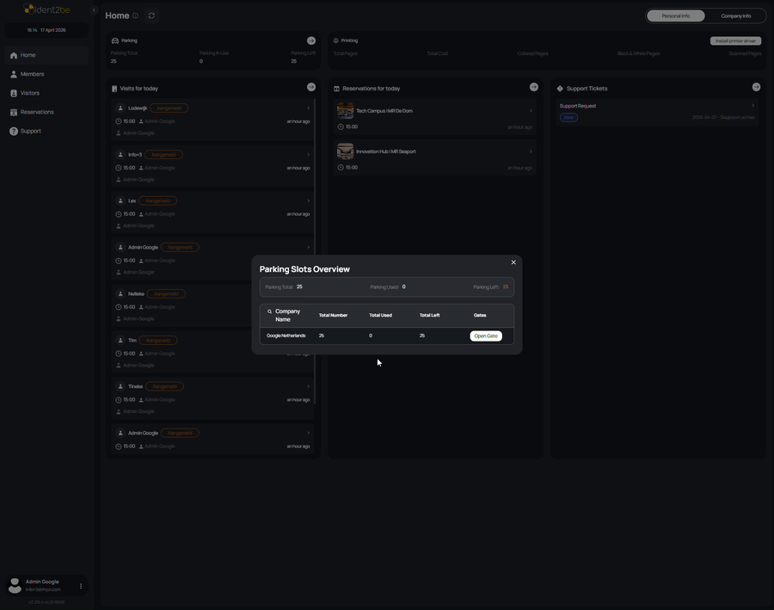Click the Open Gate button for Google Netherlands
774x610 pixels.
click(x=486, y=336)
